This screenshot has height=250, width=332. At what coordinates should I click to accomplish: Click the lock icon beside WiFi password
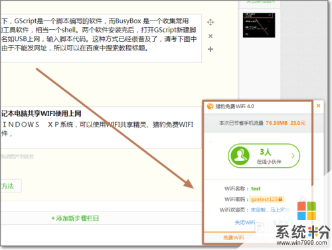tap(280, 199)
